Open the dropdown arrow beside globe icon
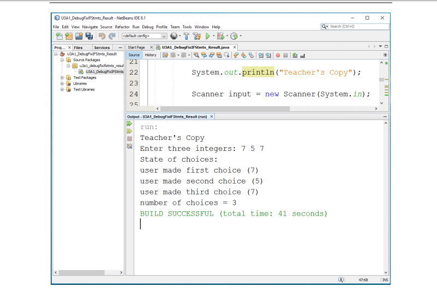This screenshot has height=293, width=437. [x=179, y=36]
